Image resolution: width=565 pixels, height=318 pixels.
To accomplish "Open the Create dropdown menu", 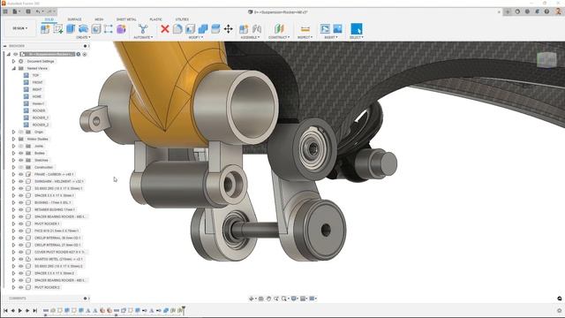I will click(x=83, y=37).
